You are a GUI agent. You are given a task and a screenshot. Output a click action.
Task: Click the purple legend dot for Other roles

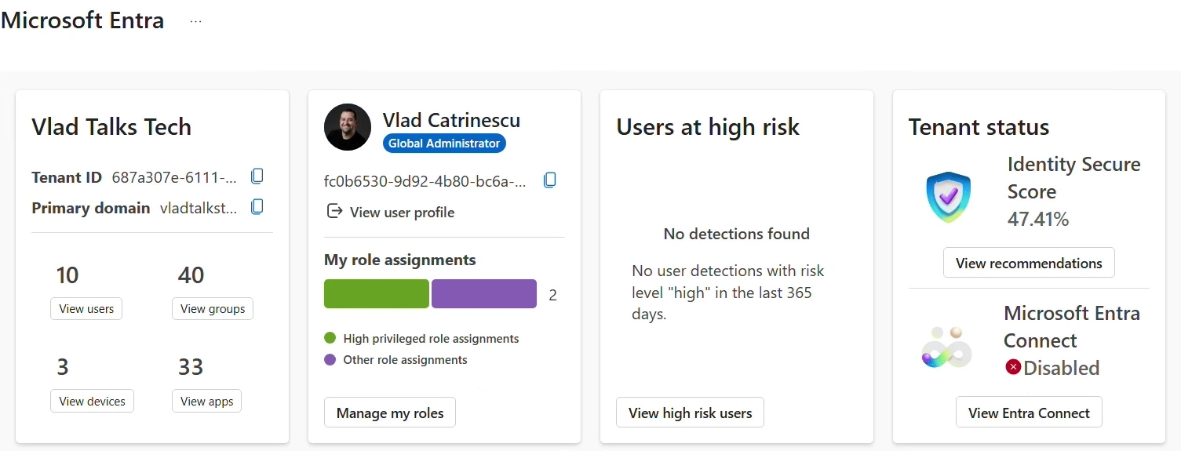[330, 360]
